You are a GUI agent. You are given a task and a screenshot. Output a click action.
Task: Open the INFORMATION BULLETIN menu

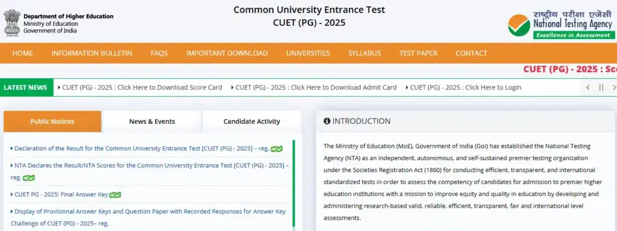[92, 54]
